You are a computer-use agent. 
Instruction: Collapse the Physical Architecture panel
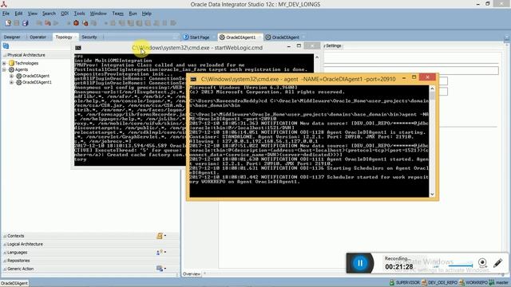5,55
